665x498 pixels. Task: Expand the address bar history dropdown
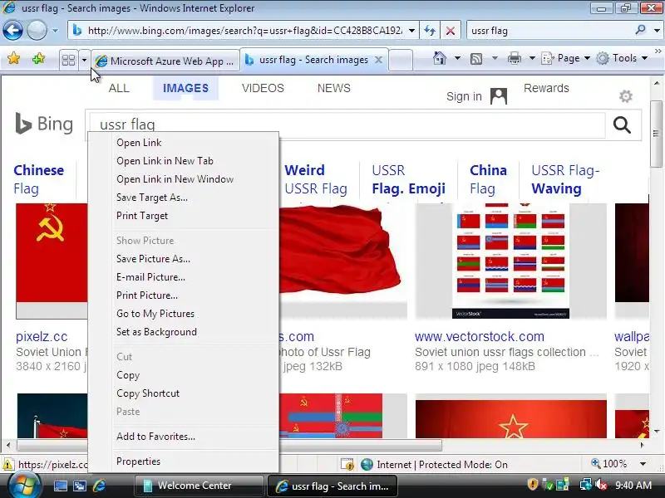pyautogui.click(x=411, y=31)
